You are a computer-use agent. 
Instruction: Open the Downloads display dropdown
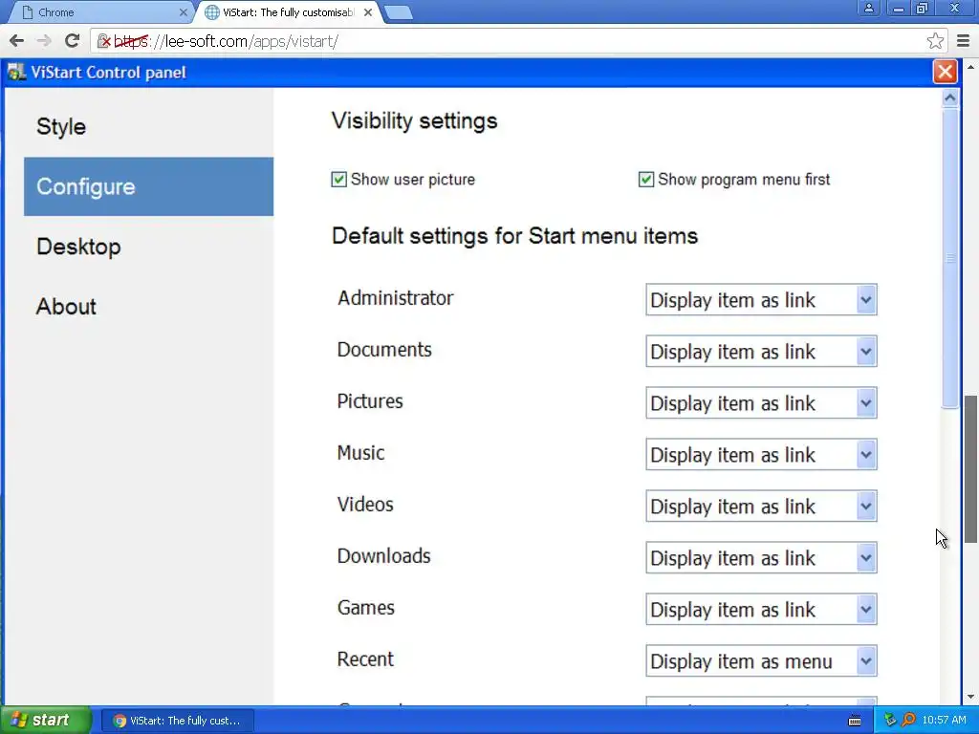761,558
